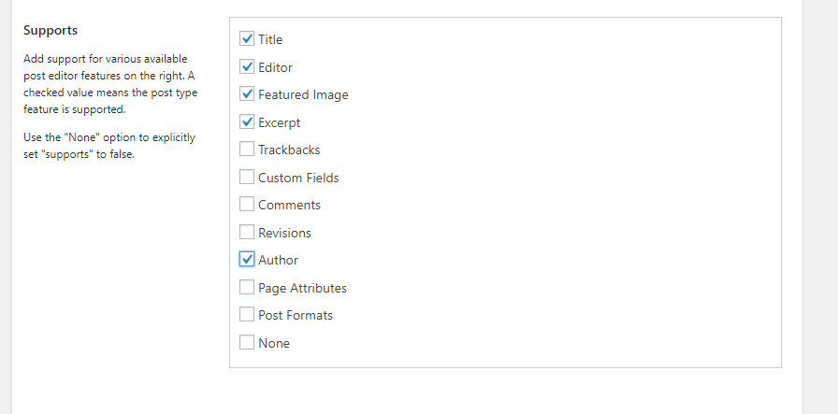Viewport: 838px width, 414px height.
Task: Disable Editor support checkbox
Action: pos(247,66)
